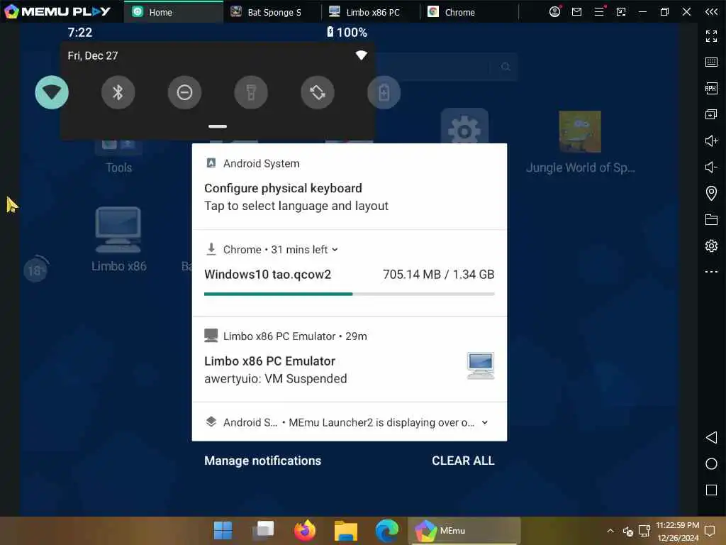726x545 pixels.
Task: Open Windows notification center icon
Action: coord(710,531)
